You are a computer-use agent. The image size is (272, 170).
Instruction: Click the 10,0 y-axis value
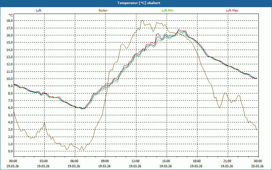point(10,79)
